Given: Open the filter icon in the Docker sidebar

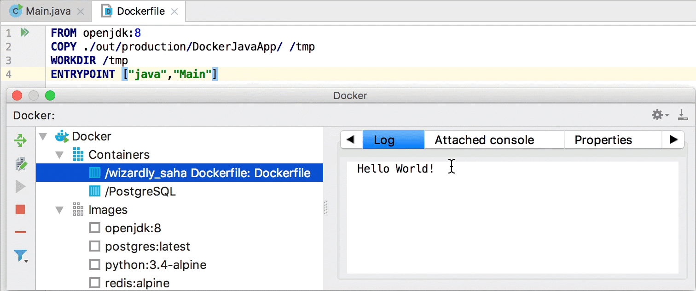Looking at the screenshot, I should pos(21,256).
